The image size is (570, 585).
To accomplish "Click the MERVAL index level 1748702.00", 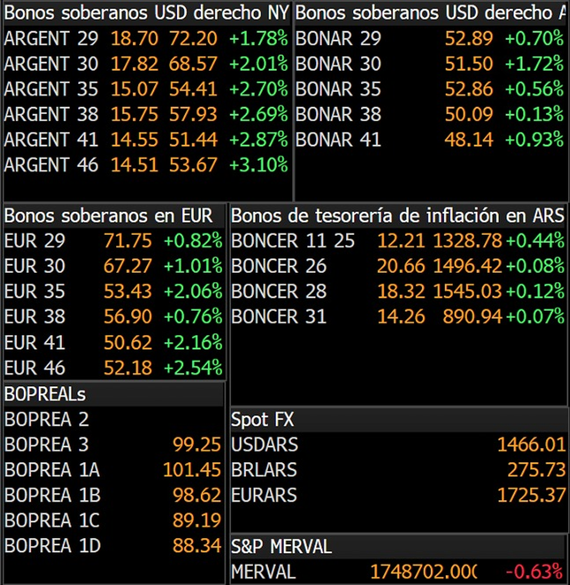I will (423, 571).
